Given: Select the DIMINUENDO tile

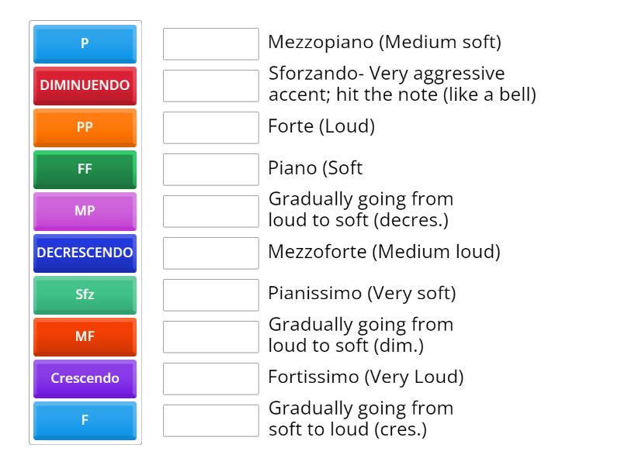Looking at the screenshot, I should click(84, 86).
